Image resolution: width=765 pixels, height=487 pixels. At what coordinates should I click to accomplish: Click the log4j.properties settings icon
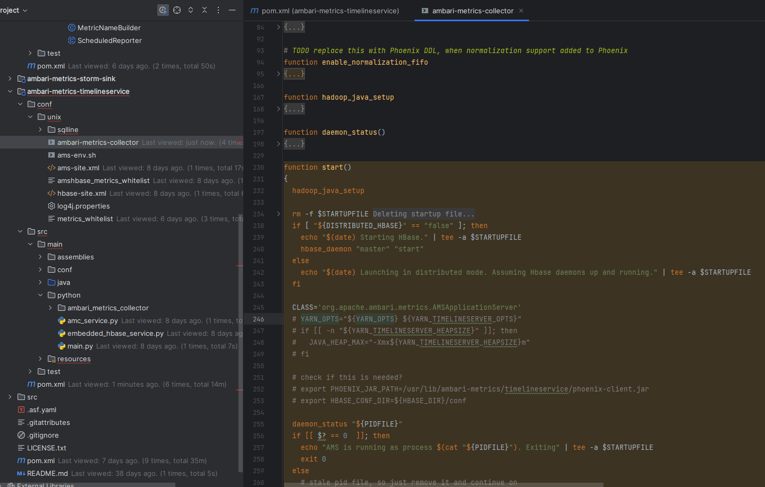pos(52,206)
